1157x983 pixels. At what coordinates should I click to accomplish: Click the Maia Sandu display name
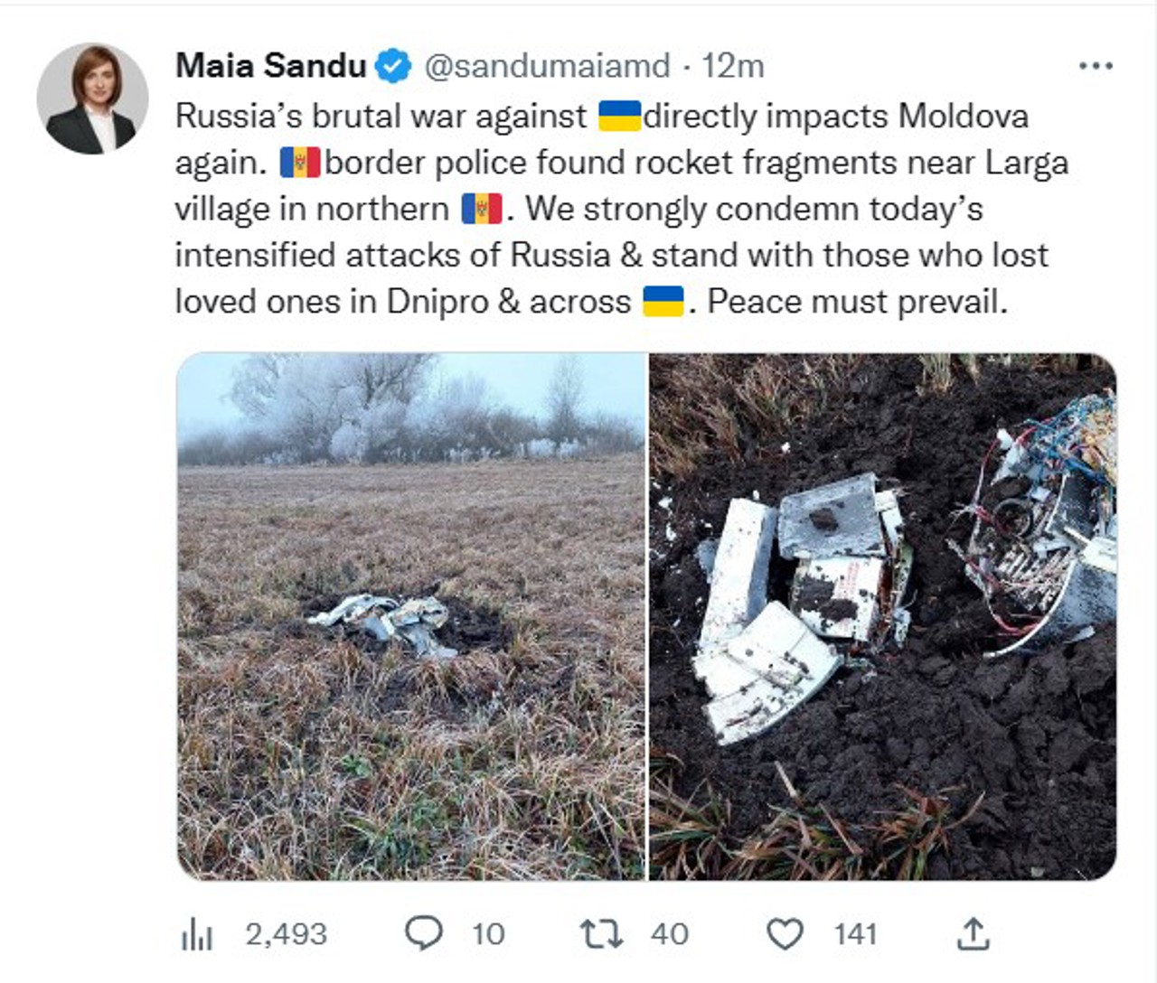coord(270,66)
